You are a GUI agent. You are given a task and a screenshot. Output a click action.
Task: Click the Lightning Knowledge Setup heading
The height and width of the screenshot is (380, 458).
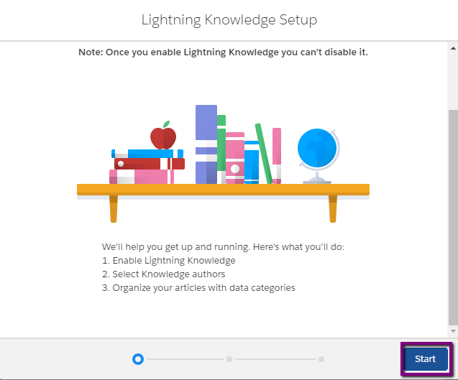[229, 20]
